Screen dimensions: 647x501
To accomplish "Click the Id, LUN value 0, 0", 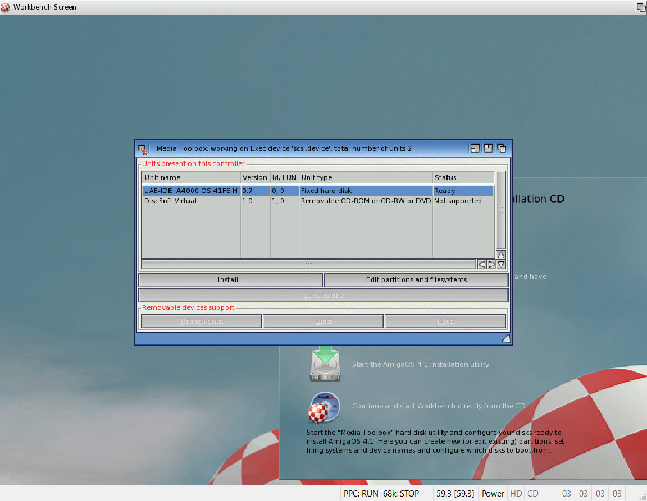I will pyautogui.click(x=277, y=191).
